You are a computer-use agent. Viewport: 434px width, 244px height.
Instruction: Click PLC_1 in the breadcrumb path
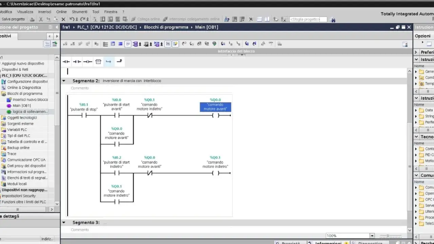tap(107, 27)
